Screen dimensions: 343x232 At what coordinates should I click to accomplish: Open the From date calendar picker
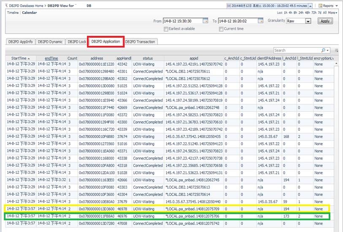coord(205,21)
